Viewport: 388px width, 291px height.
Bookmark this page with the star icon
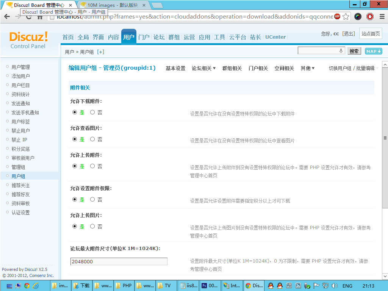(x=346, y=17)
